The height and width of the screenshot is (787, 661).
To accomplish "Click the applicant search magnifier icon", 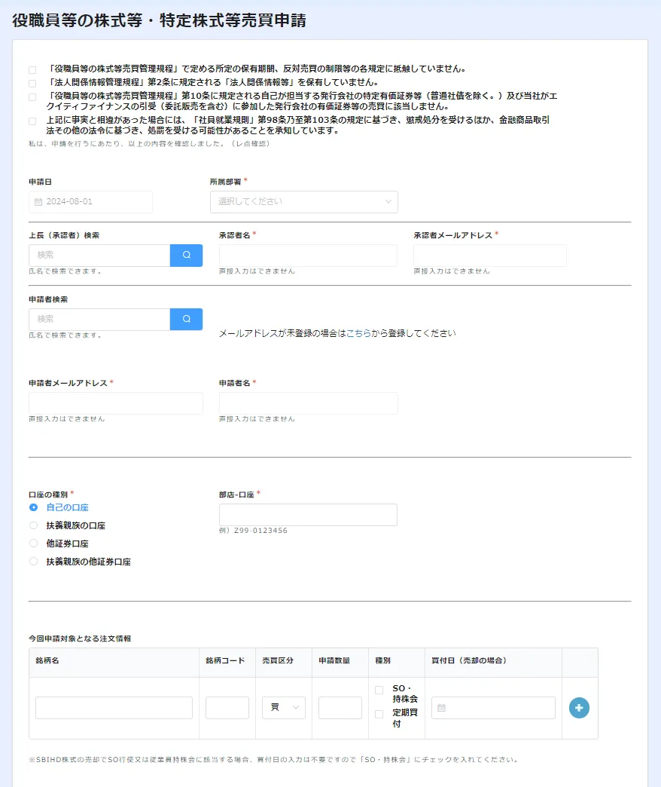I will [x=185, y=320].
